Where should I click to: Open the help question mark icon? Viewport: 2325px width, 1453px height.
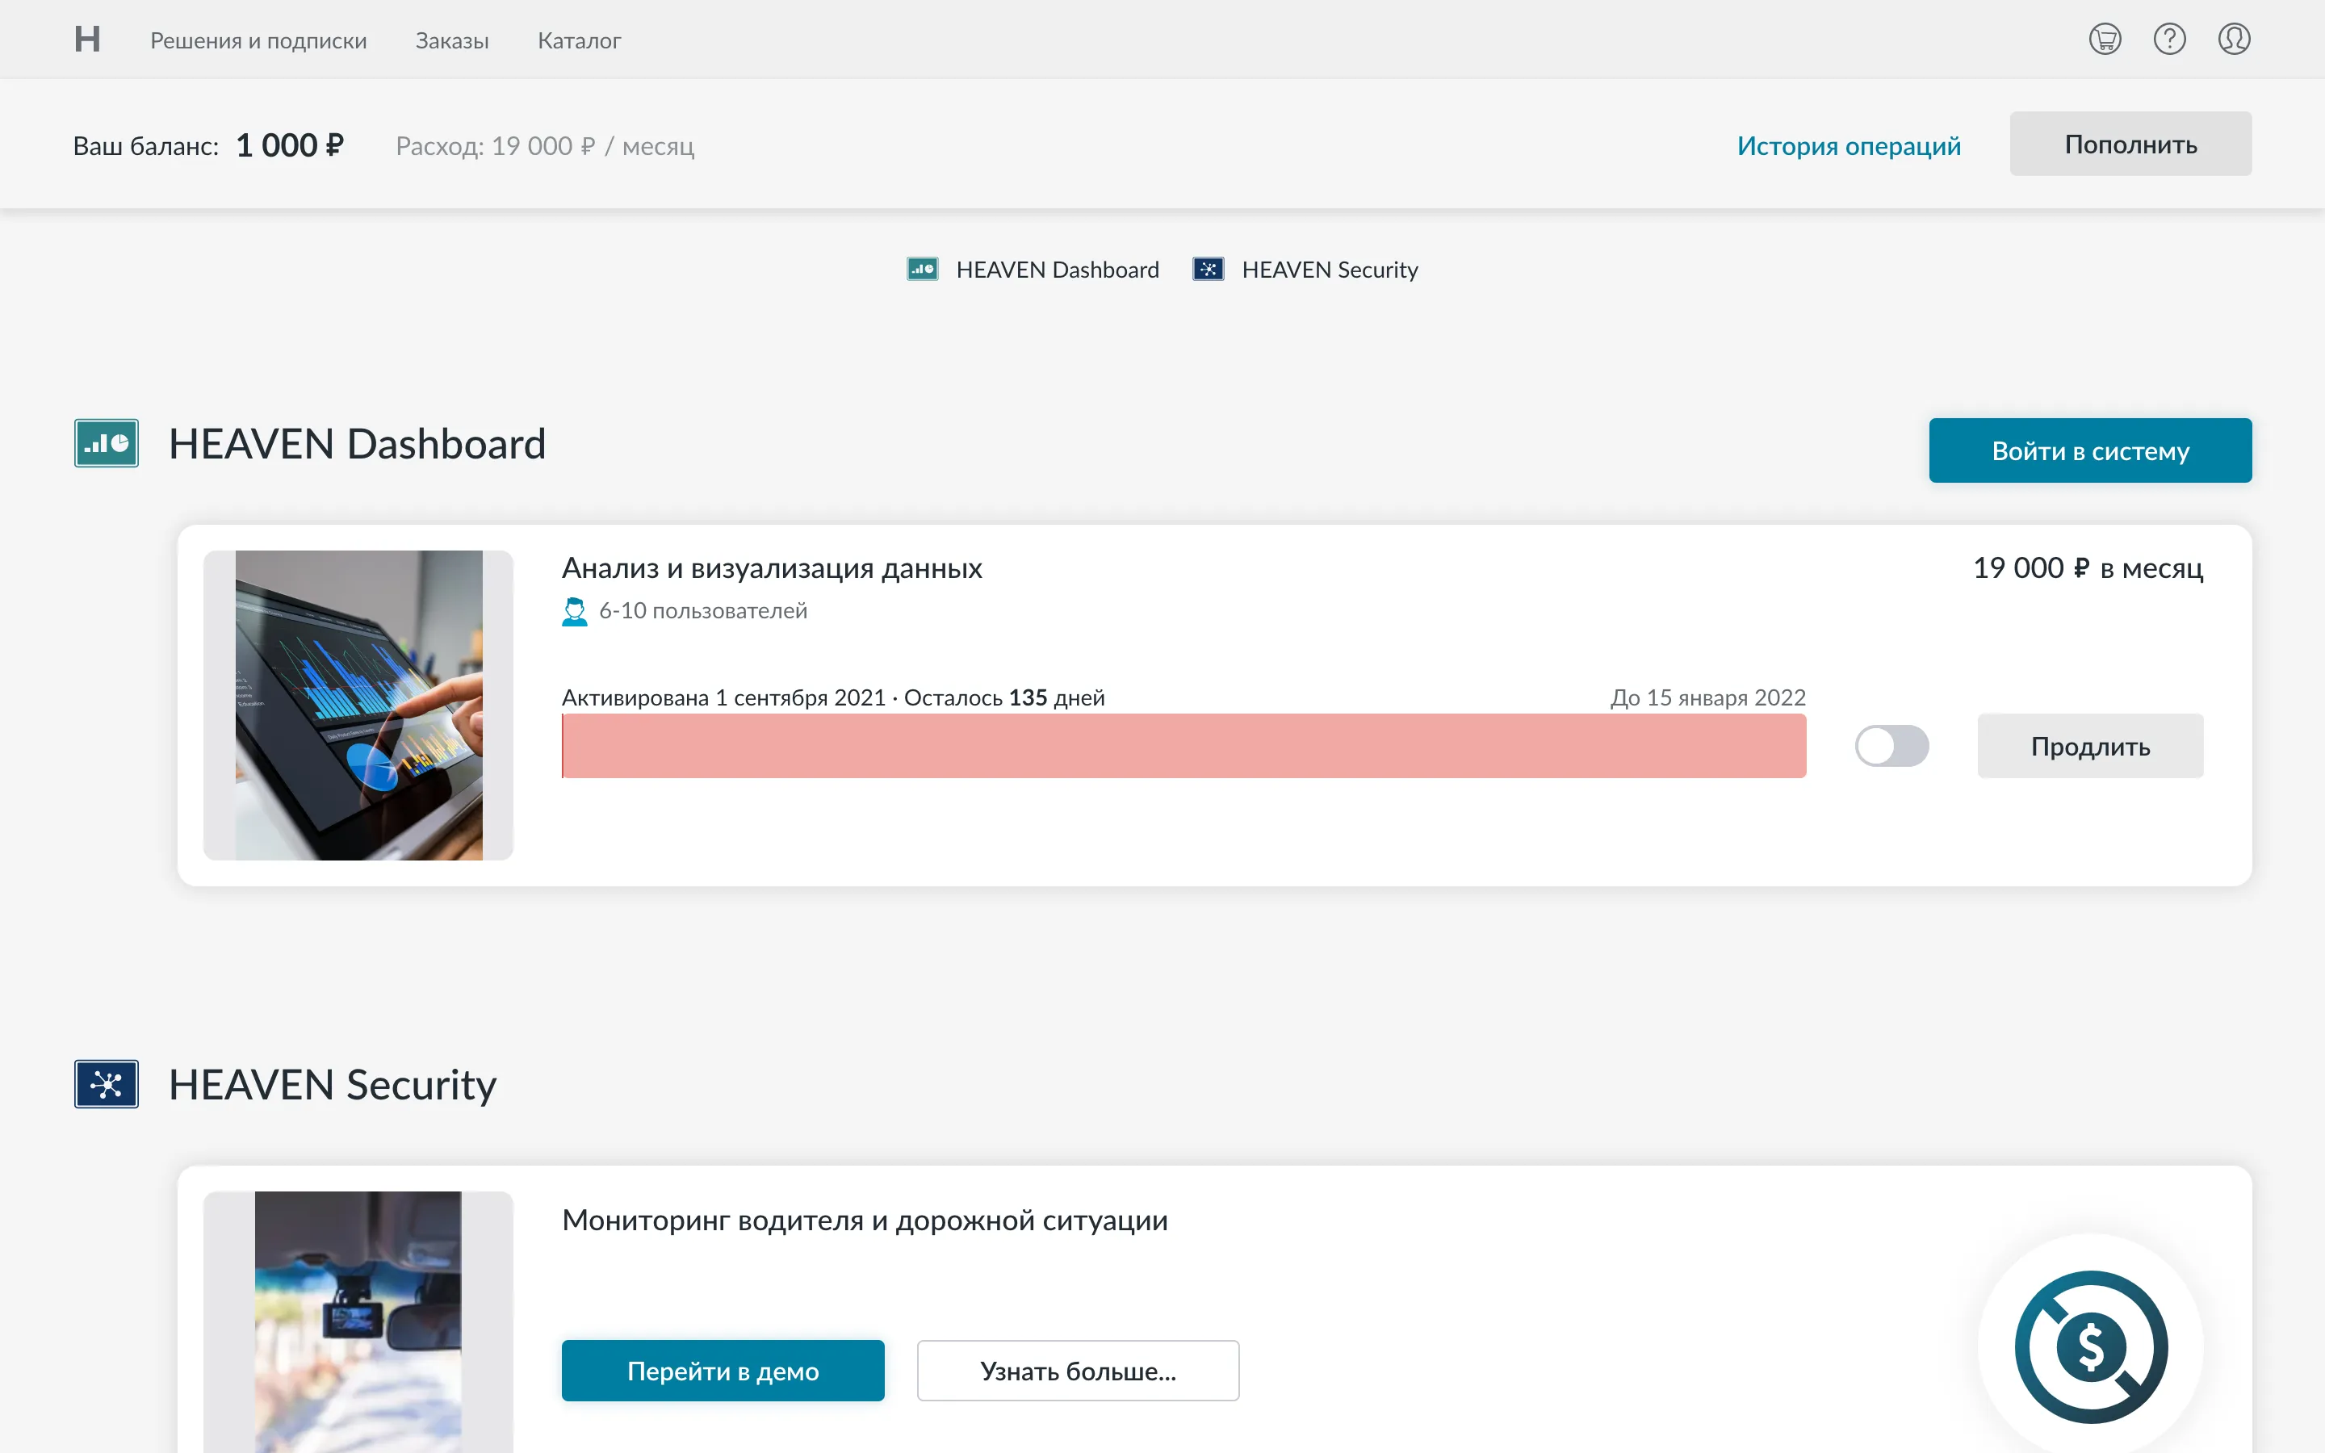tap(2168, 40)
